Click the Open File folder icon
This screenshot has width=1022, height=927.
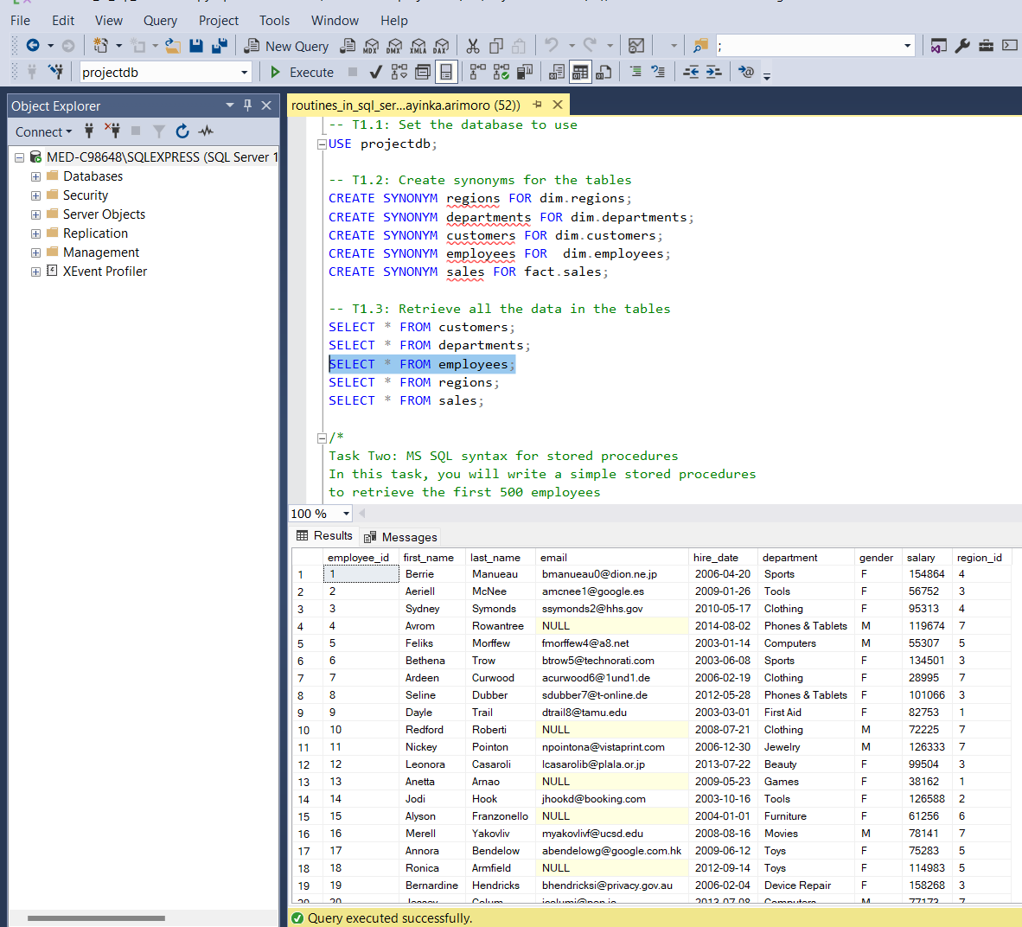coord(173,46)
